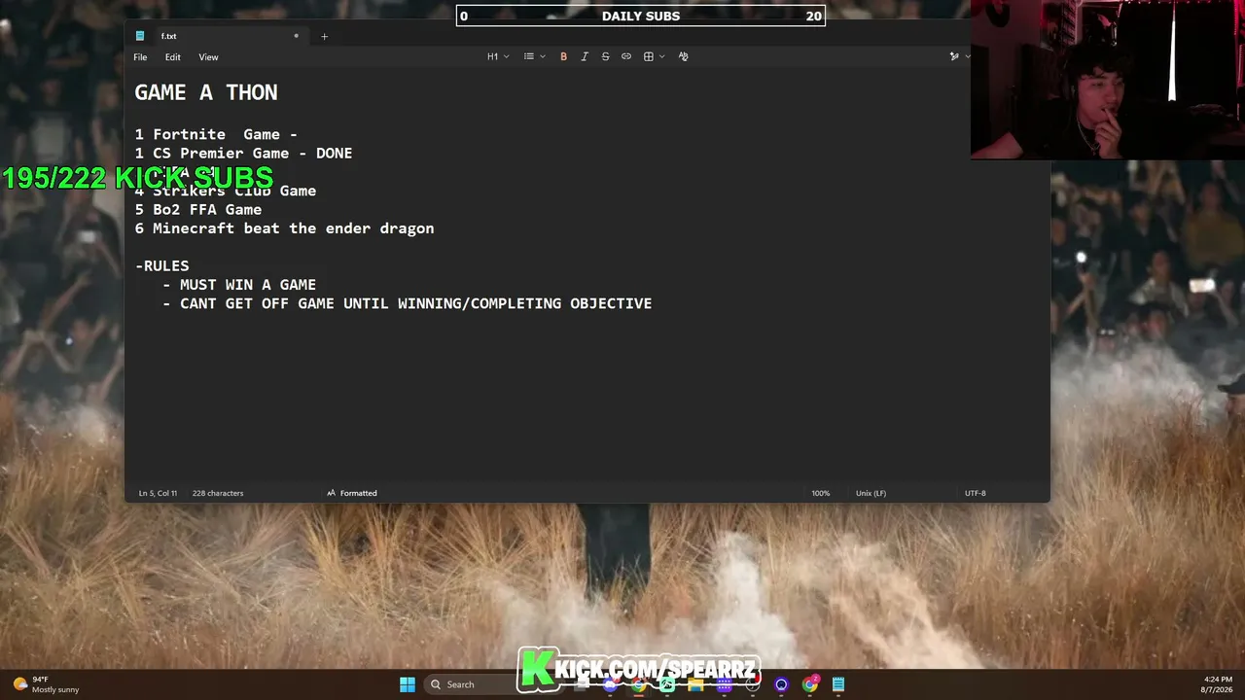
Task: Click the UTF-8 encoding indicator
Action: click(975, 493)
